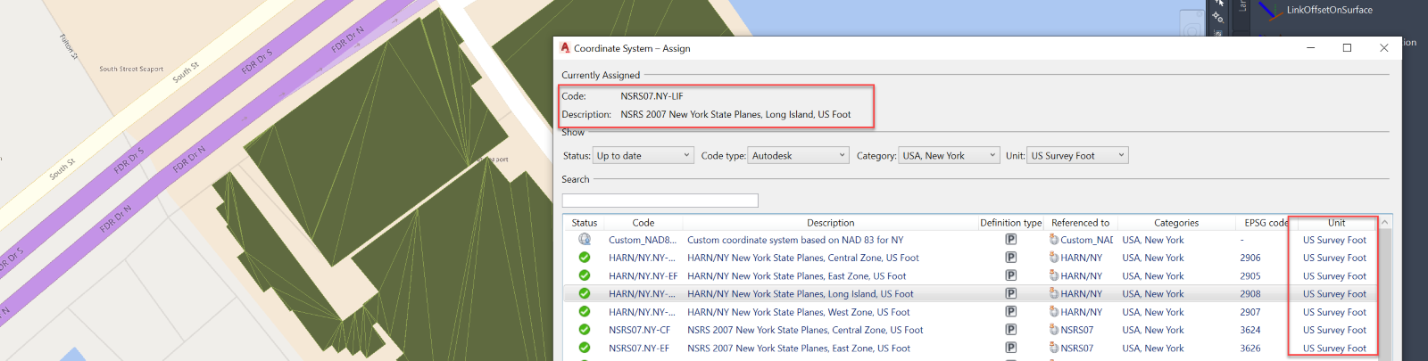Screen dimensions: 1428x361
Task: Click the Autodesk logo in dialog title
Action: tap(565, 48)
